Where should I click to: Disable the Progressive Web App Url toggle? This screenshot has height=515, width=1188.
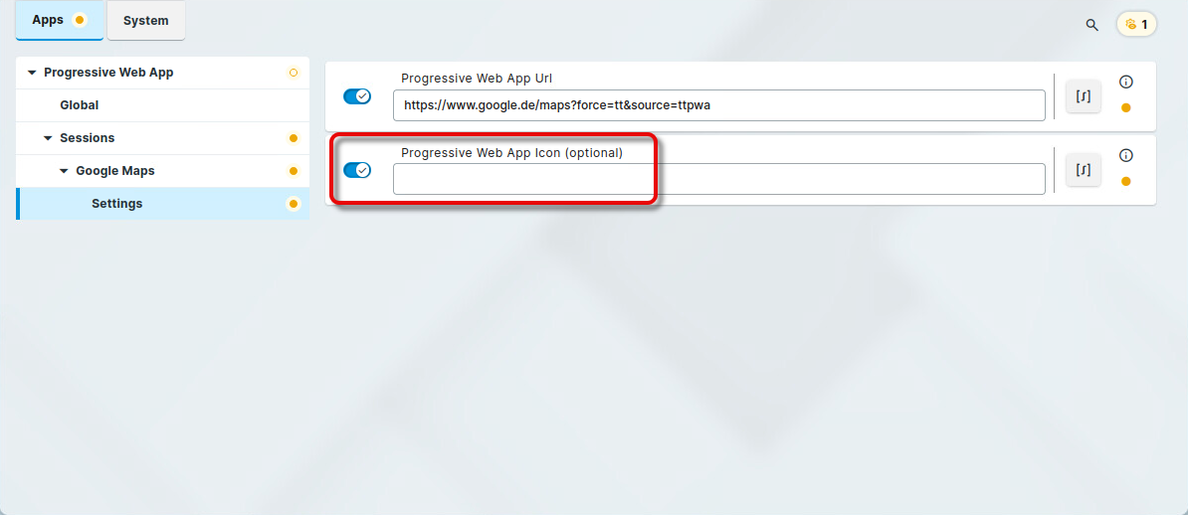356,96
